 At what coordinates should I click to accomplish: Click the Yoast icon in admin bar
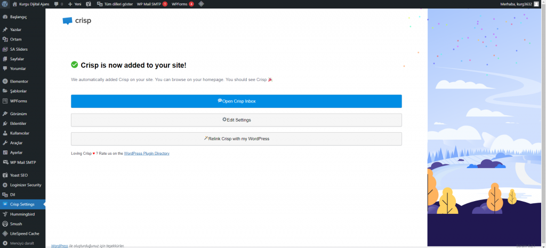pyautogui.click(x=89, y=4)
